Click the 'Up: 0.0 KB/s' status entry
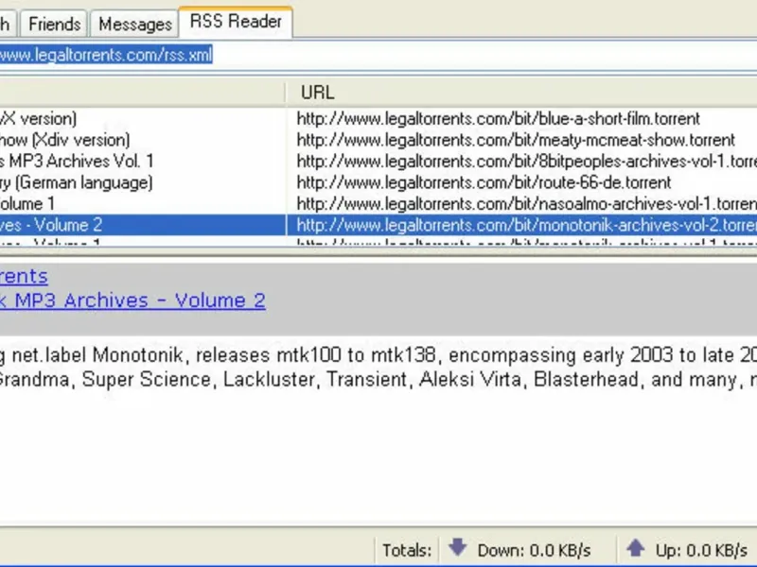757x567 pixels. [x=701, y=550]
